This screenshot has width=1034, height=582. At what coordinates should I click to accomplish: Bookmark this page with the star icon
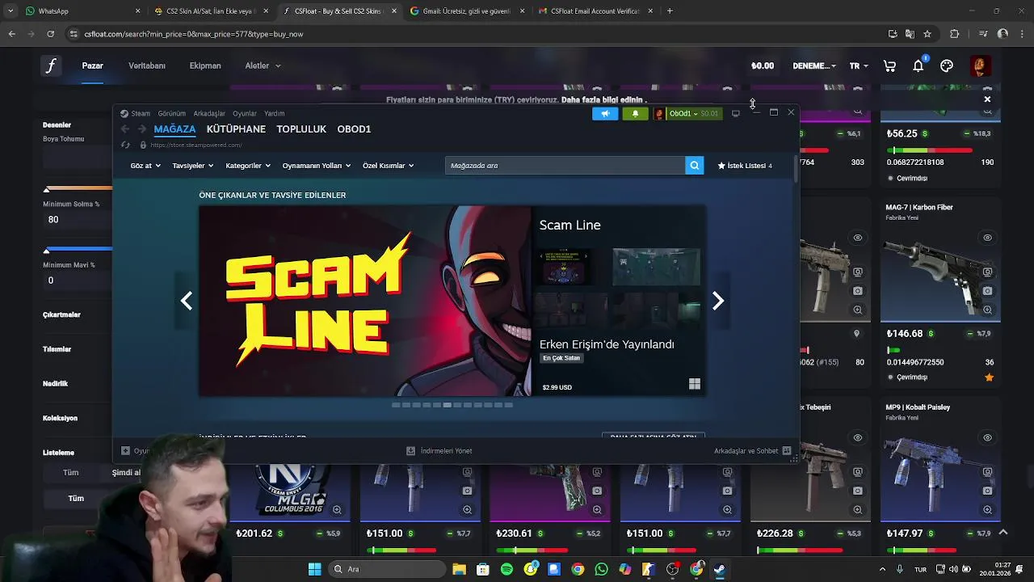[927, 34]
